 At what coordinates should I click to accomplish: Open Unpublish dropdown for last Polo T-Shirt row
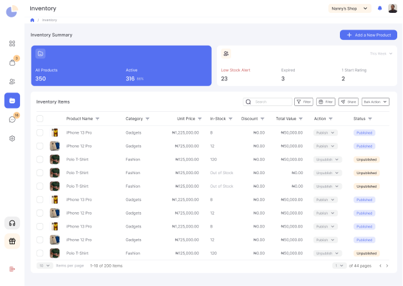tap(327, 253)
